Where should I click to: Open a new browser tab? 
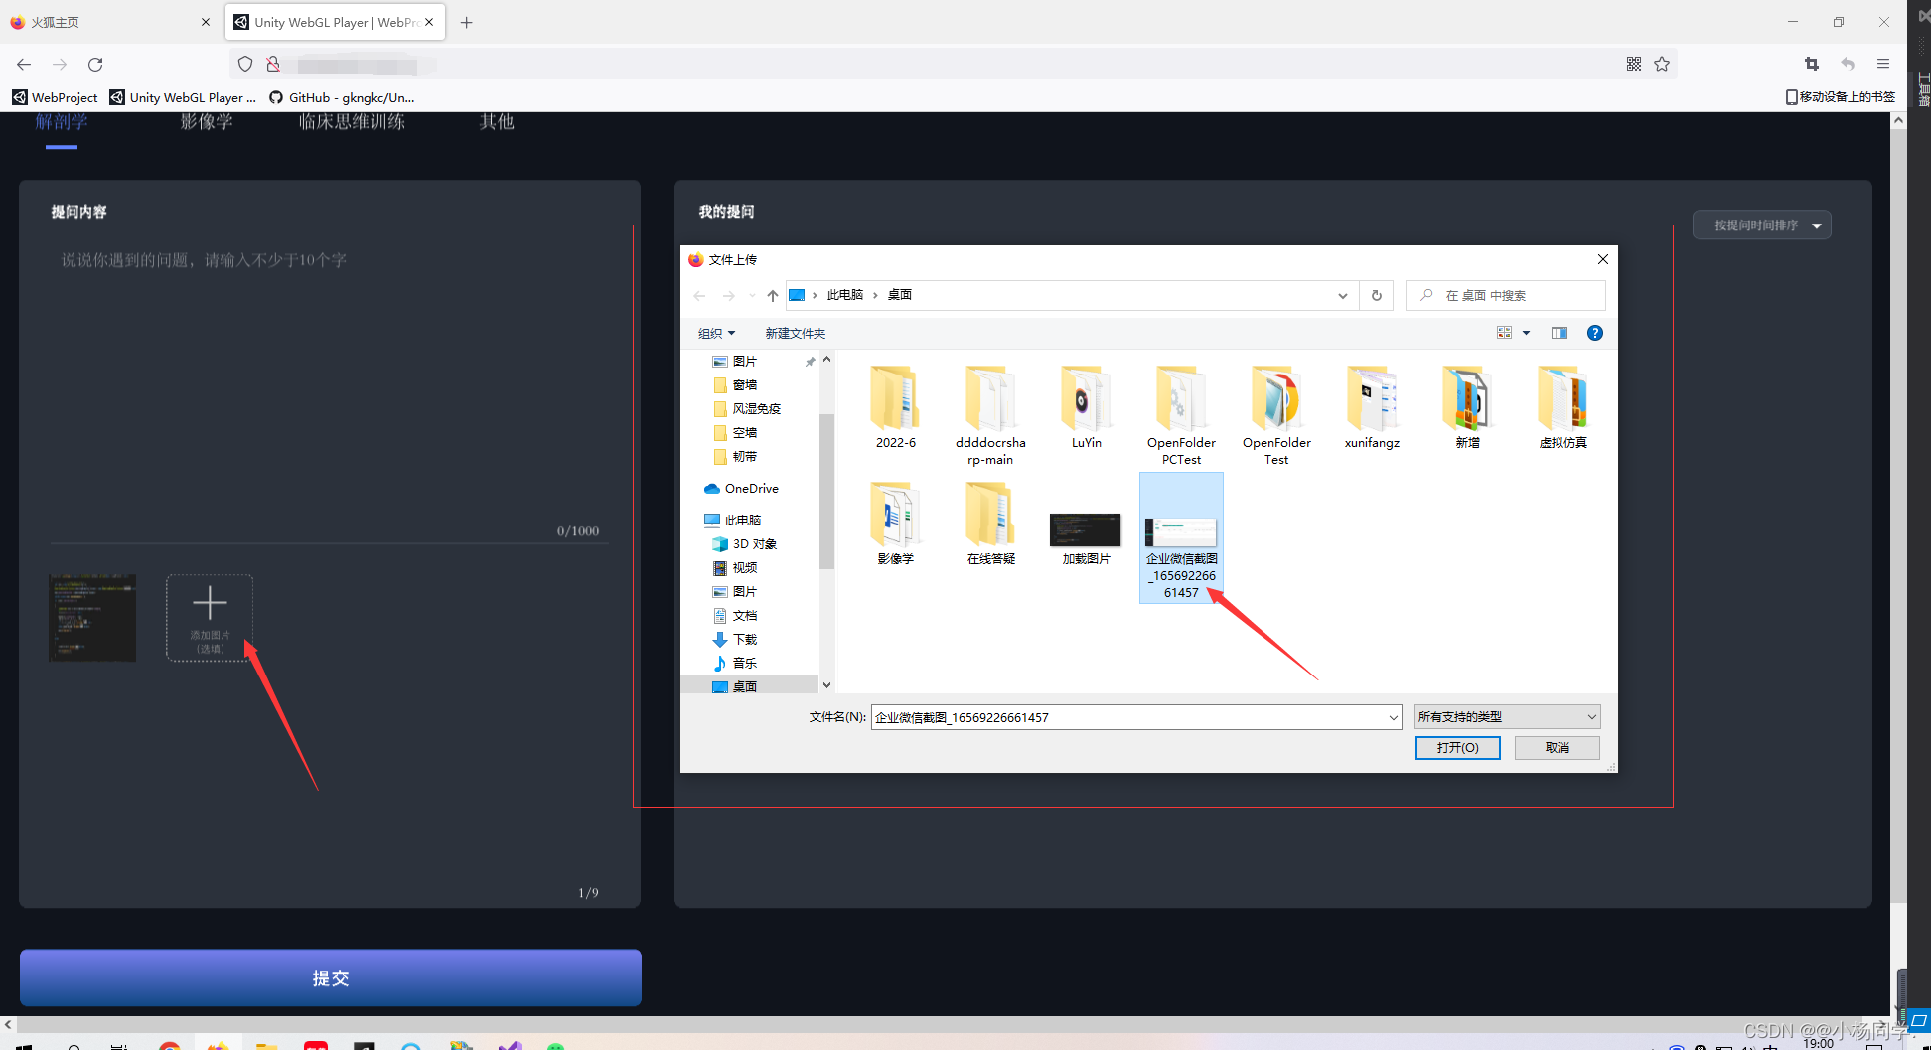(466, 22)
